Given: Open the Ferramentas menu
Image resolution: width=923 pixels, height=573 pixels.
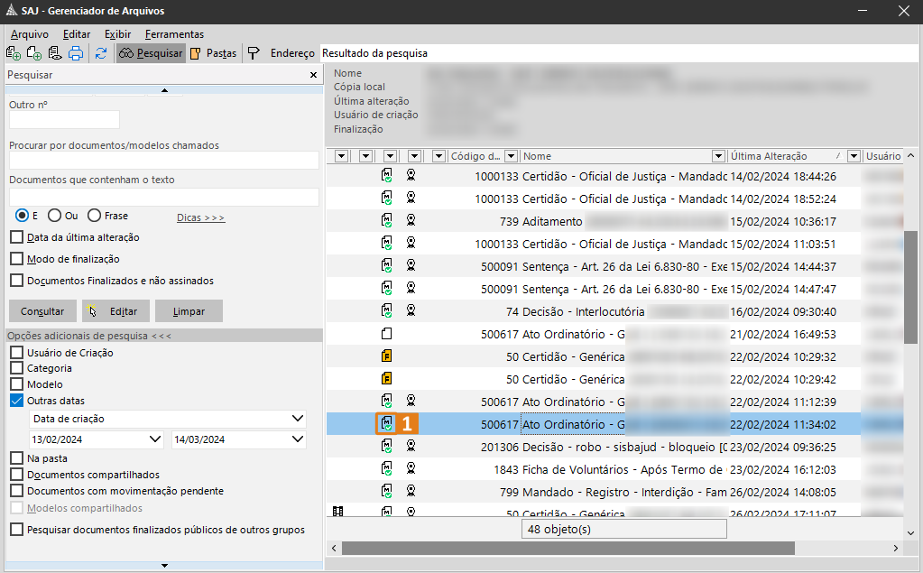Looking at the screenshot, I should pyautogui.click(x=174, y=34).
